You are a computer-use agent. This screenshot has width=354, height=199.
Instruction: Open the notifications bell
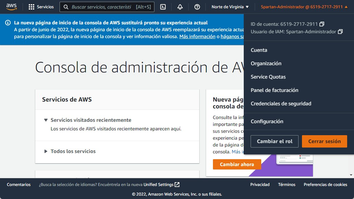click(180, 7)
